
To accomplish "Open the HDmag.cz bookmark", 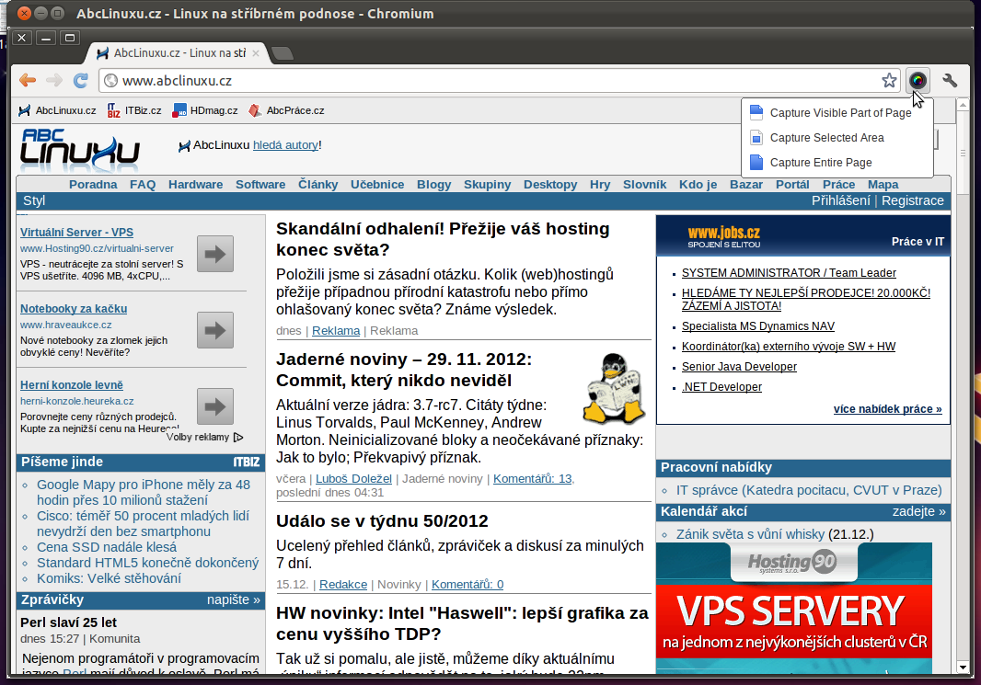I will 205,110.
